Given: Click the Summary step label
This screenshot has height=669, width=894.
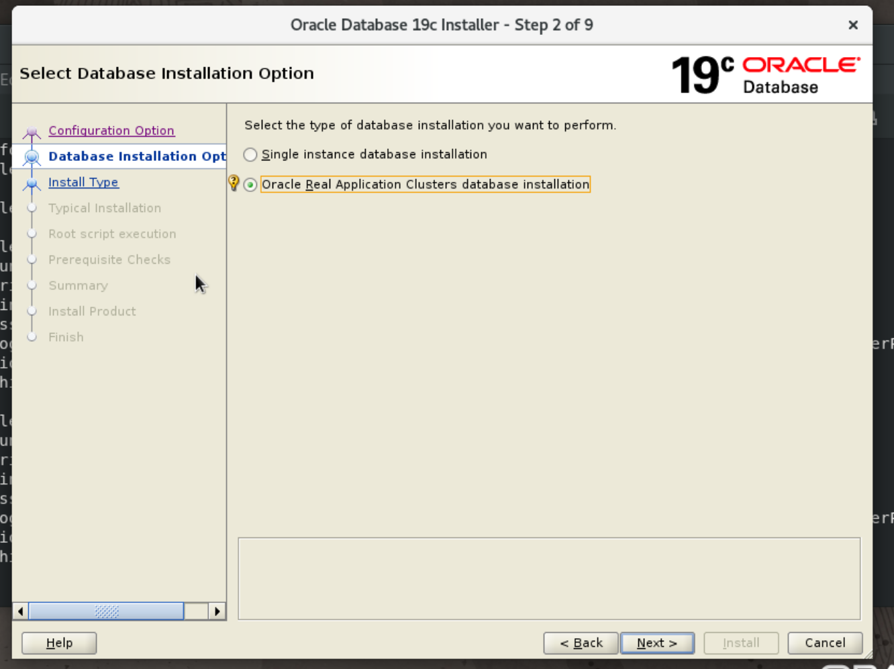Looking at the screenshot, I should coord(78,286).
